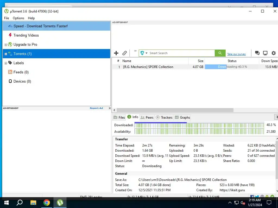Open the Windows Start menu
The width and height of the screenshot is (278, 208).
(x=7, y=203)
